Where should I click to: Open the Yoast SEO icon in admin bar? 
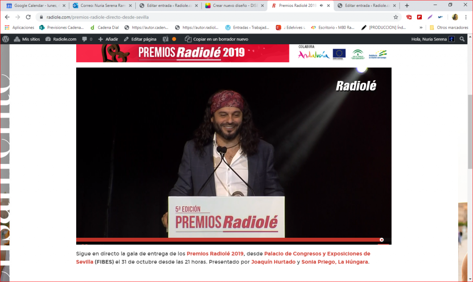165,39
